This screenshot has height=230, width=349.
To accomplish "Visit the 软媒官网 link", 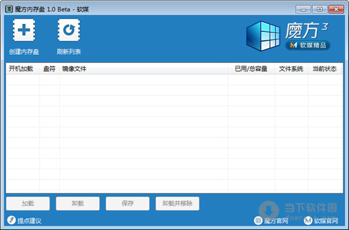I will click(326, 221).
